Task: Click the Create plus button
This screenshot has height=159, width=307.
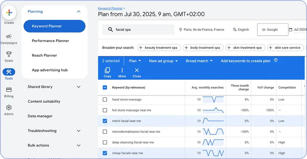Action: [x=9, y=13]
